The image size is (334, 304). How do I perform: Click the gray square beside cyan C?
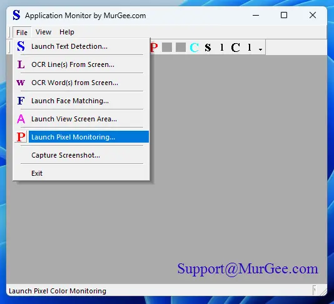(x=181, y=48)
